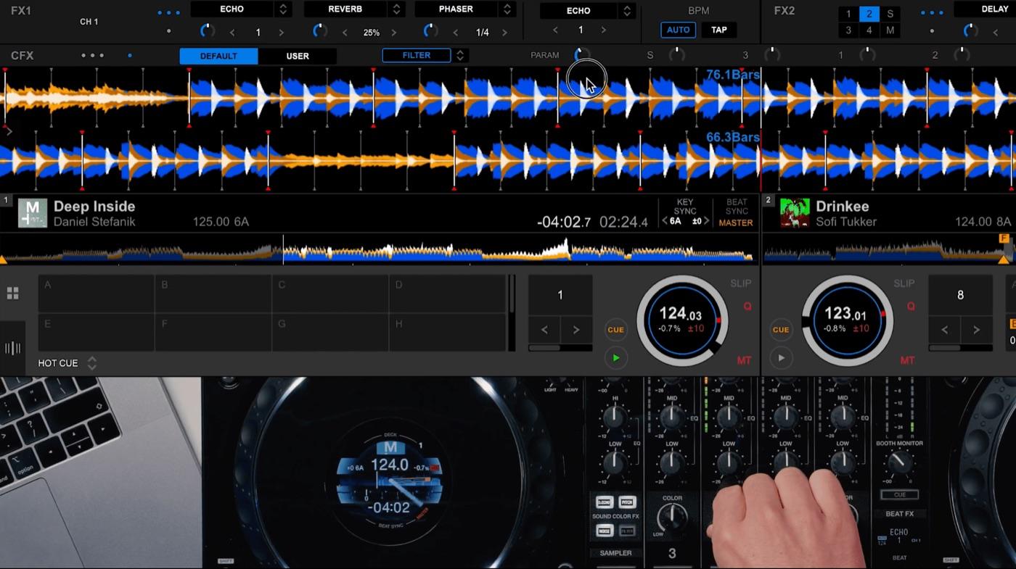Increase FX1 ECHO beat value right arrow
The image size is (1016, 569).
(x=281, y=33)
